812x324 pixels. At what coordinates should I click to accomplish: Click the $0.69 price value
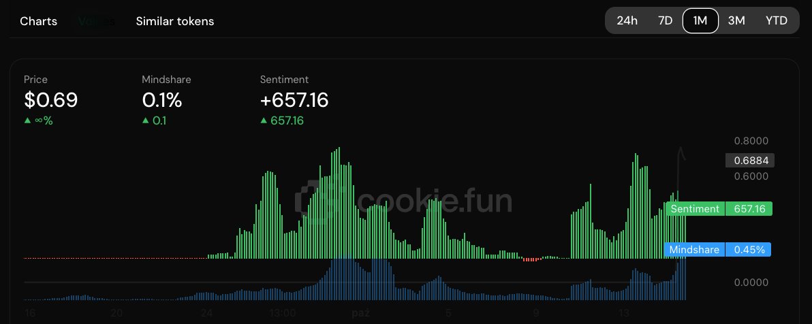(51, 101)
